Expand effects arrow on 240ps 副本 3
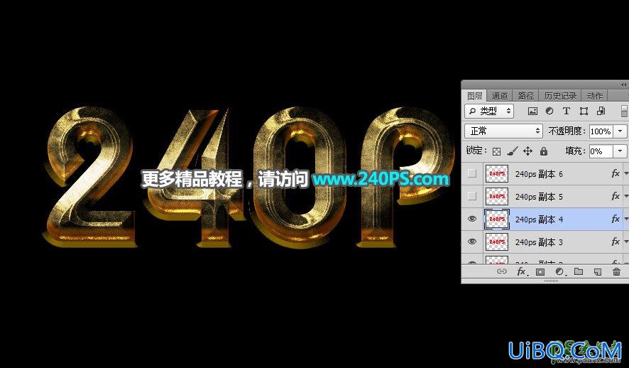The width and height of the screenshot is (629, 368). tap(625, 242)
